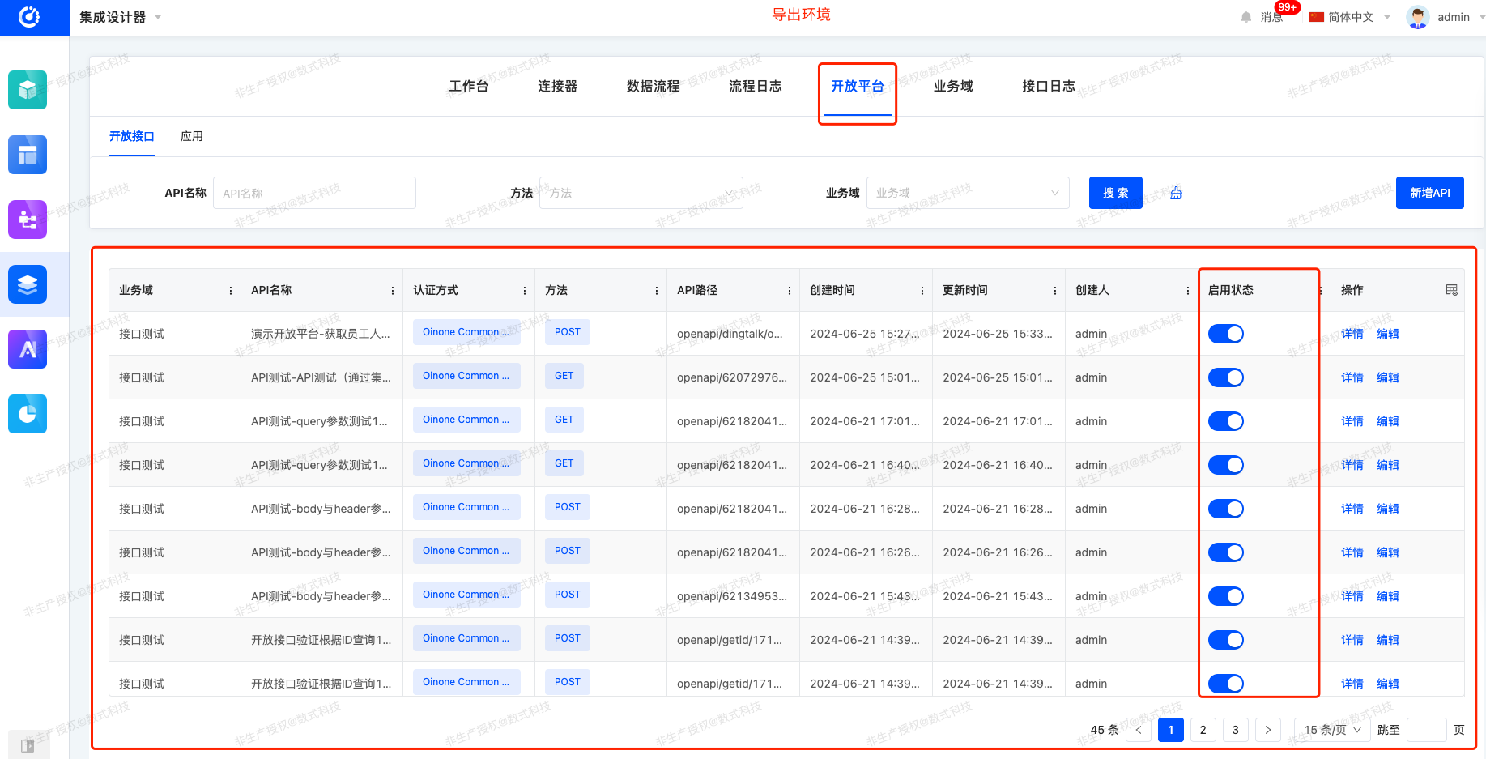The width and height of the screenshot is (1486, 759).
Task: Open the 业务域 filter dropdown
Action: click(968, 193)
